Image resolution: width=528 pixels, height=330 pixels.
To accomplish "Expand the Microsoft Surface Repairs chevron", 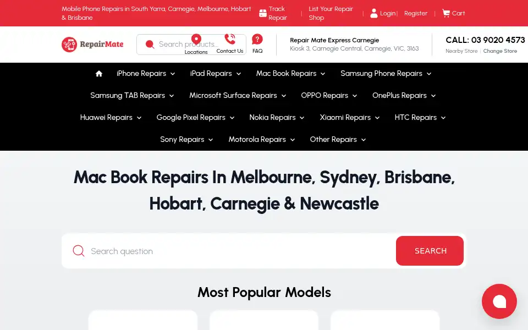I will coord(284,96).
